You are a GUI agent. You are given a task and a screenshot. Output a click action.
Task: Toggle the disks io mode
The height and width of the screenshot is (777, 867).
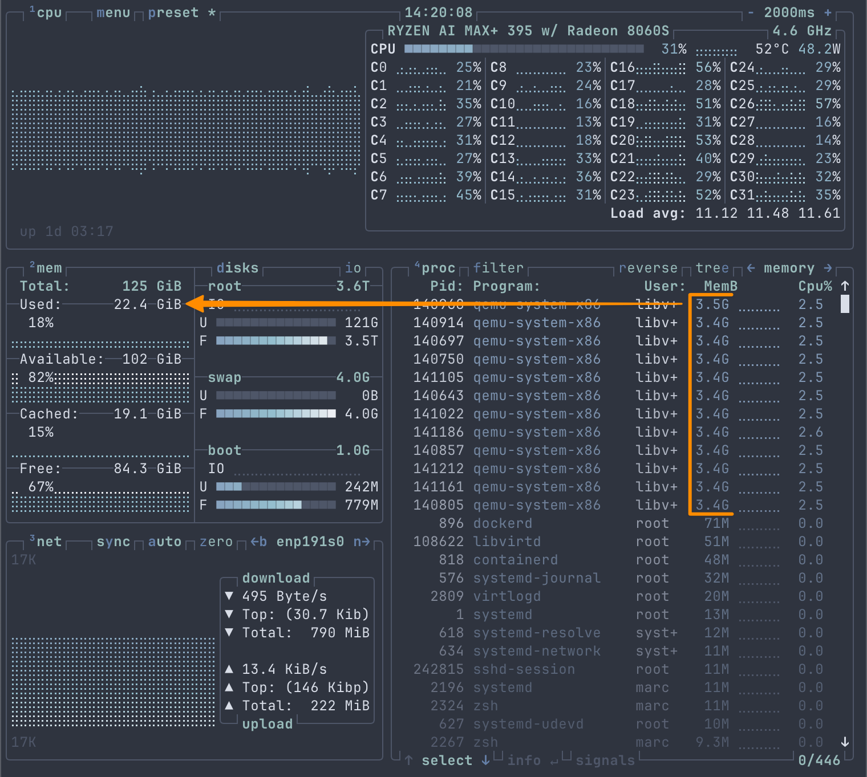point(353,268)
